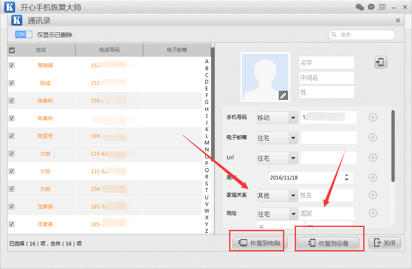Minimize the 开心手机恢复大师 window
Viewport: 412px width, 269px height.
[394, 8]
